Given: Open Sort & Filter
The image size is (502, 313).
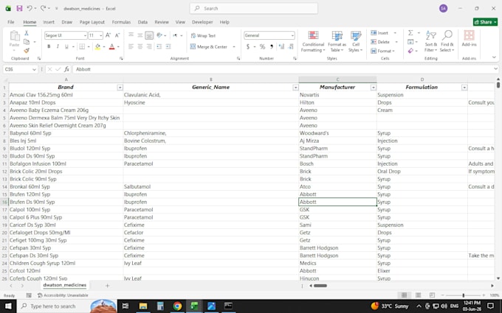Looking at the screenshot, I should click(431, 41).
